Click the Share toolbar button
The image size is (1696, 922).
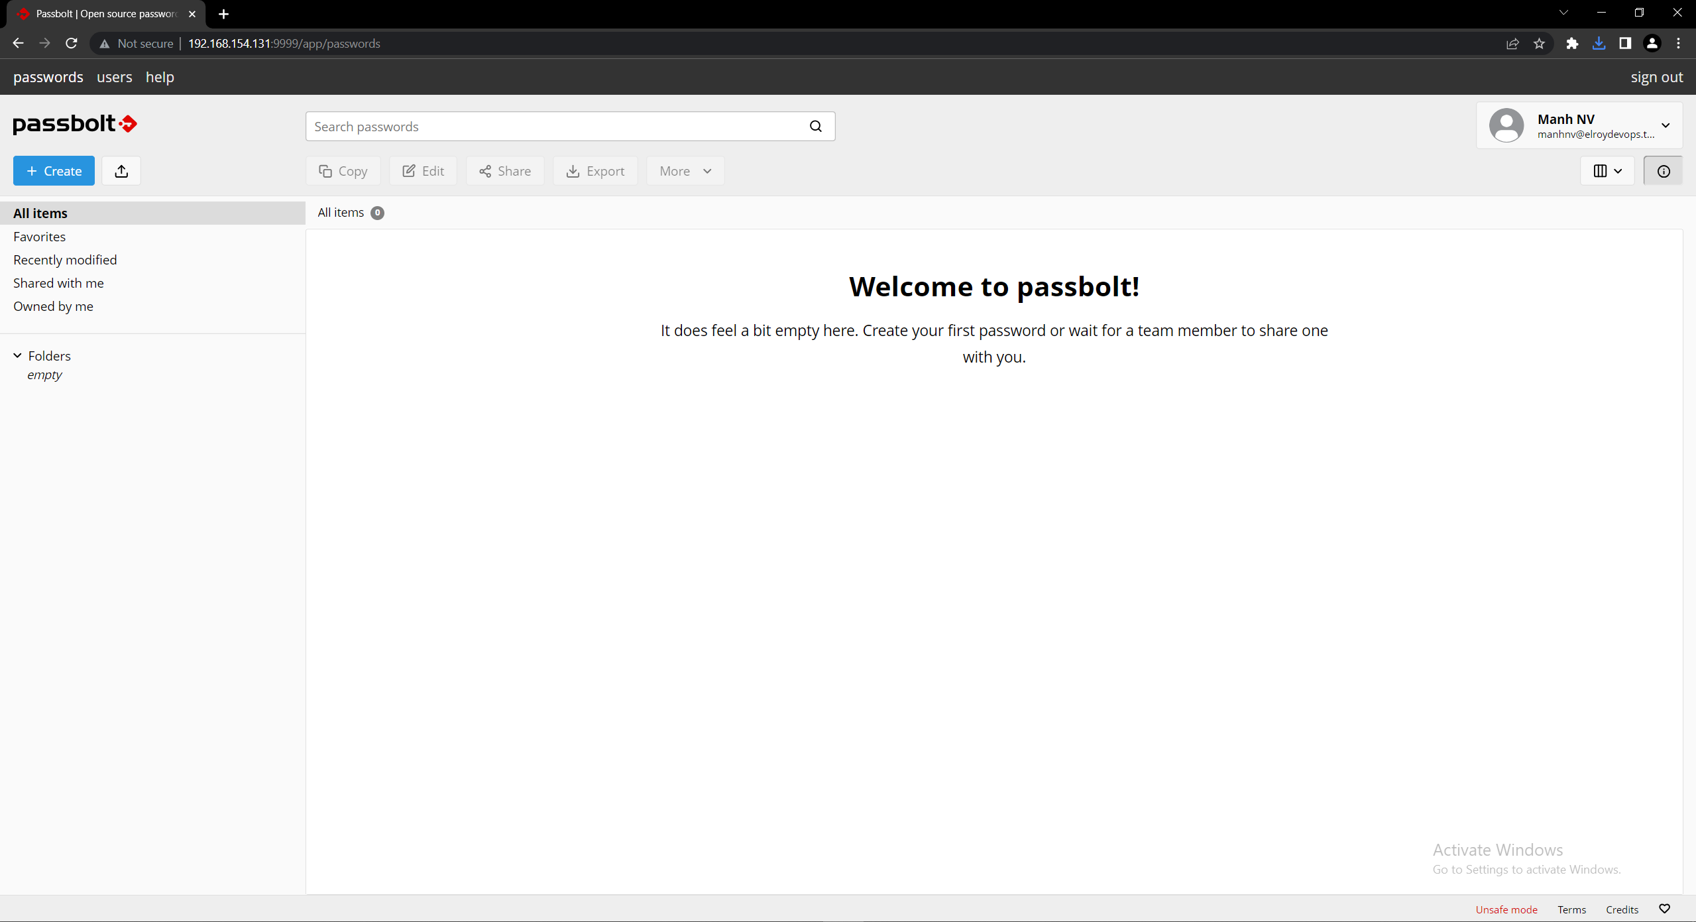505,171
